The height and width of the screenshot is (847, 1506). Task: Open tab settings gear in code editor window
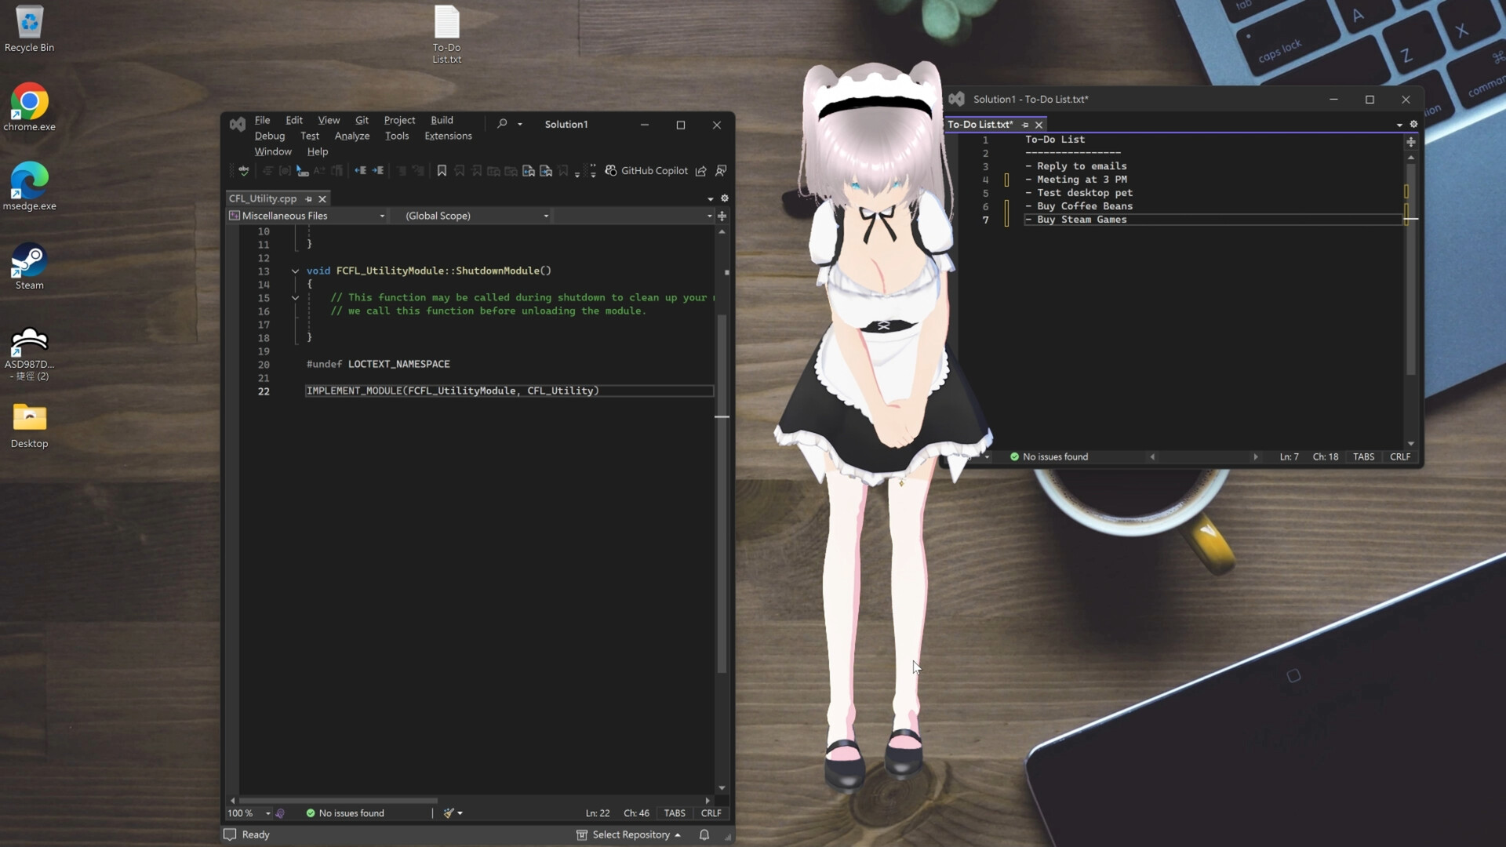pos(725,198)
